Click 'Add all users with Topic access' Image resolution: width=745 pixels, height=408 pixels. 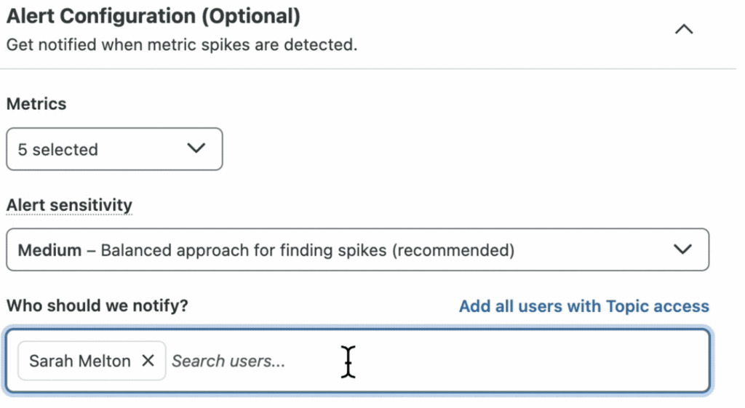click(x=583, y=306)
